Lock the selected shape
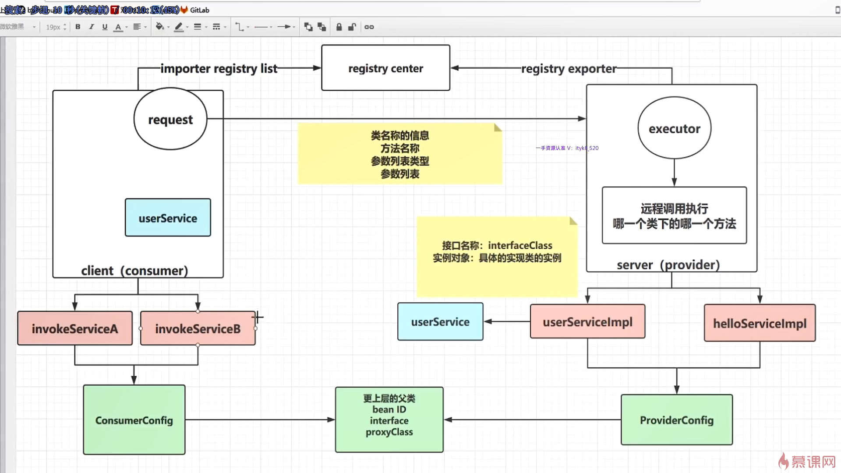 coord(339,27)
